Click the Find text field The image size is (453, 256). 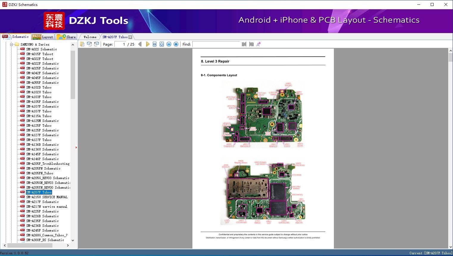click(x=216, y=44)
